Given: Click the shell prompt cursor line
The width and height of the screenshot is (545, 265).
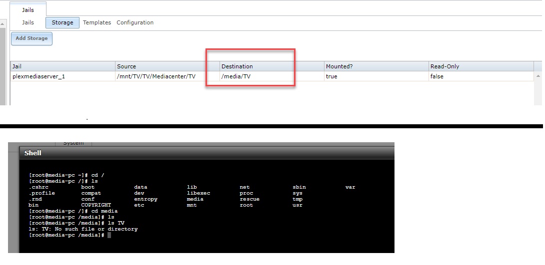Looking at the screenshot, I should (x=70, y=235).
